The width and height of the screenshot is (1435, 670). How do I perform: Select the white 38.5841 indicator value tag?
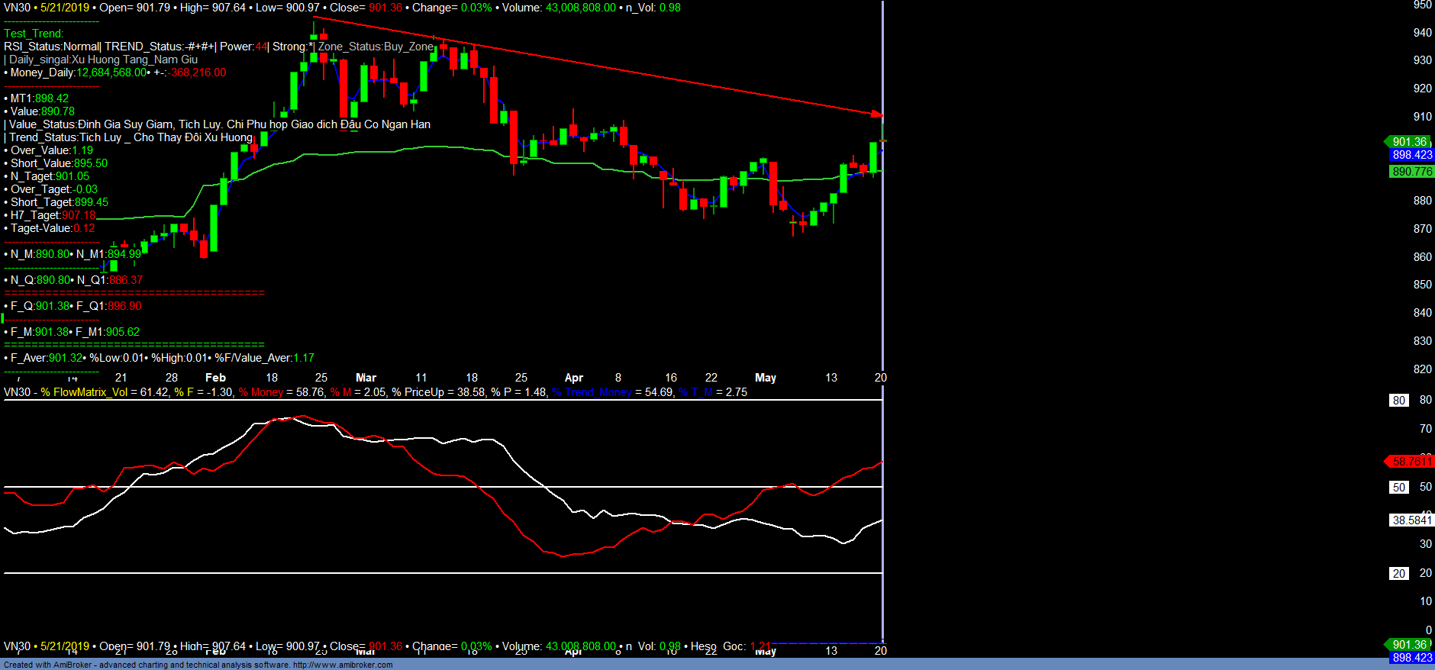pos(1411,520)
